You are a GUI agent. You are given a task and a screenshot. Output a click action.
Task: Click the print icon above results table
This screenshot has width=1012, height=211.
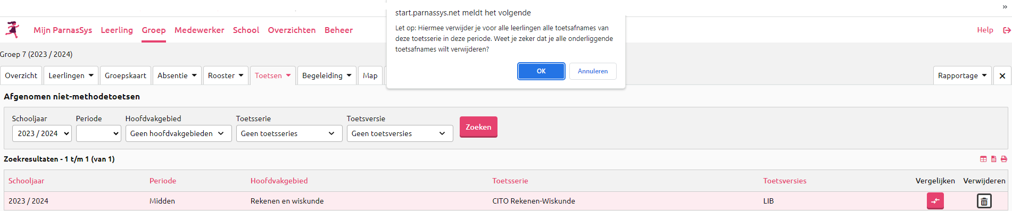point(1004,159)
